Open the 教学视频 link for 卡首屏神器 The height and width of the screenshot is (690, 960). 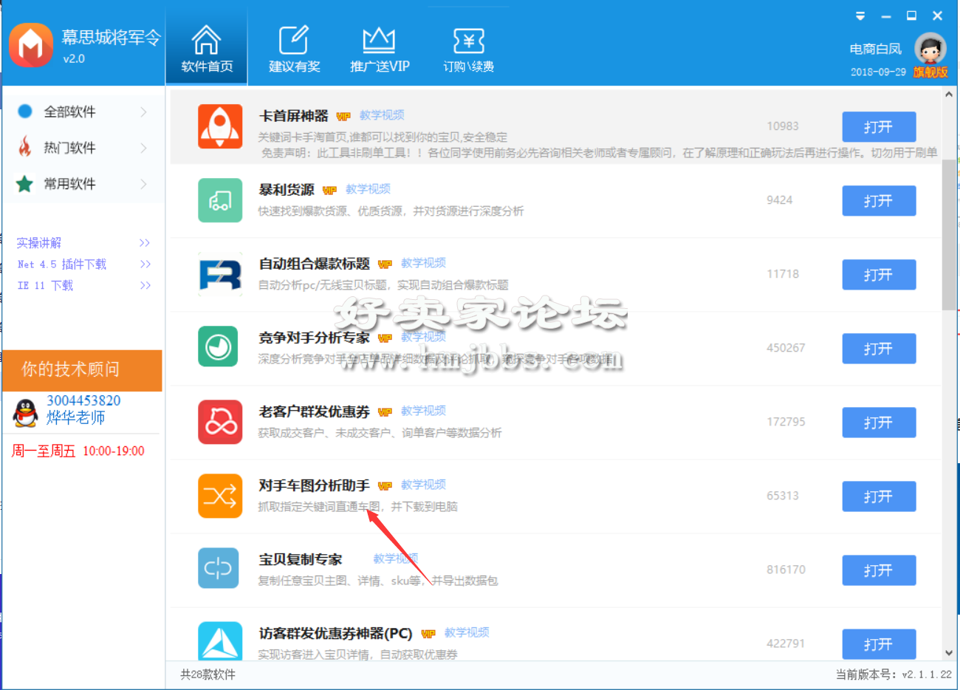click(x=382, y=115)
